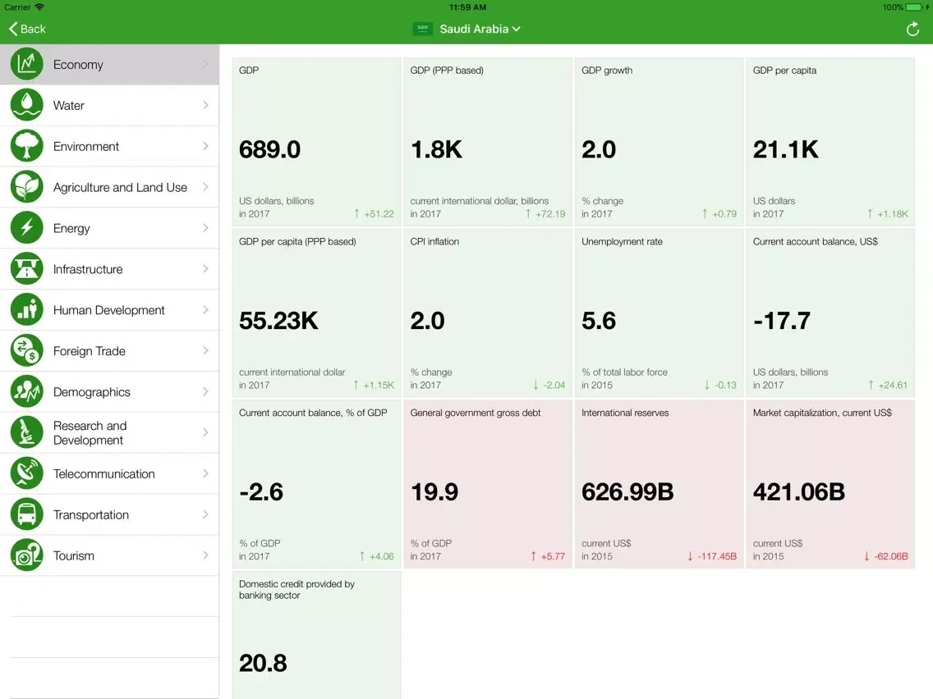933x699 pixels.
Task: Click the -117.45B change on International reserves
Action: click(716, 556)
